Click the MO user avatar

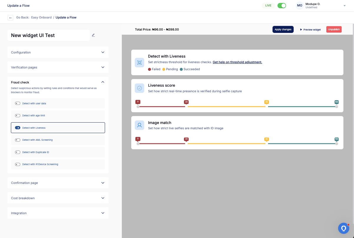click(x=300, y=6)
